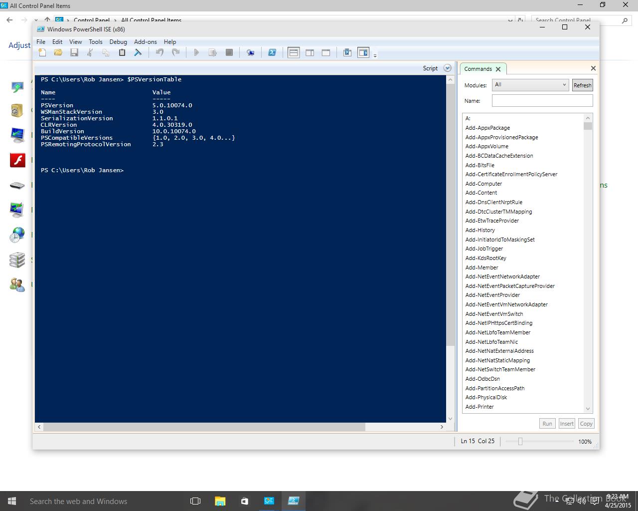Create a new script file
Image resolution: width=638 pixels, height=511 pixels.
[x=42, y=52]
